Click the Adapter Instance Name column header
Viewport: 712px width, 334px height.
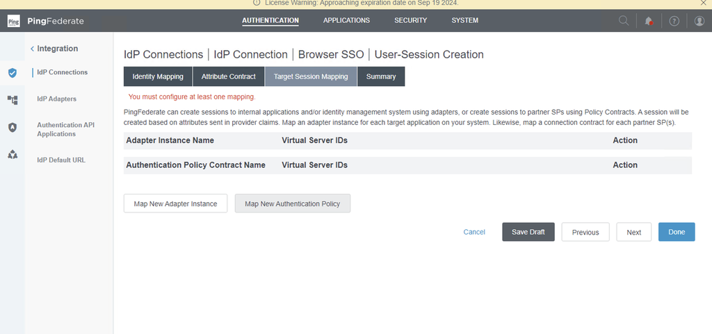[170, 140]
